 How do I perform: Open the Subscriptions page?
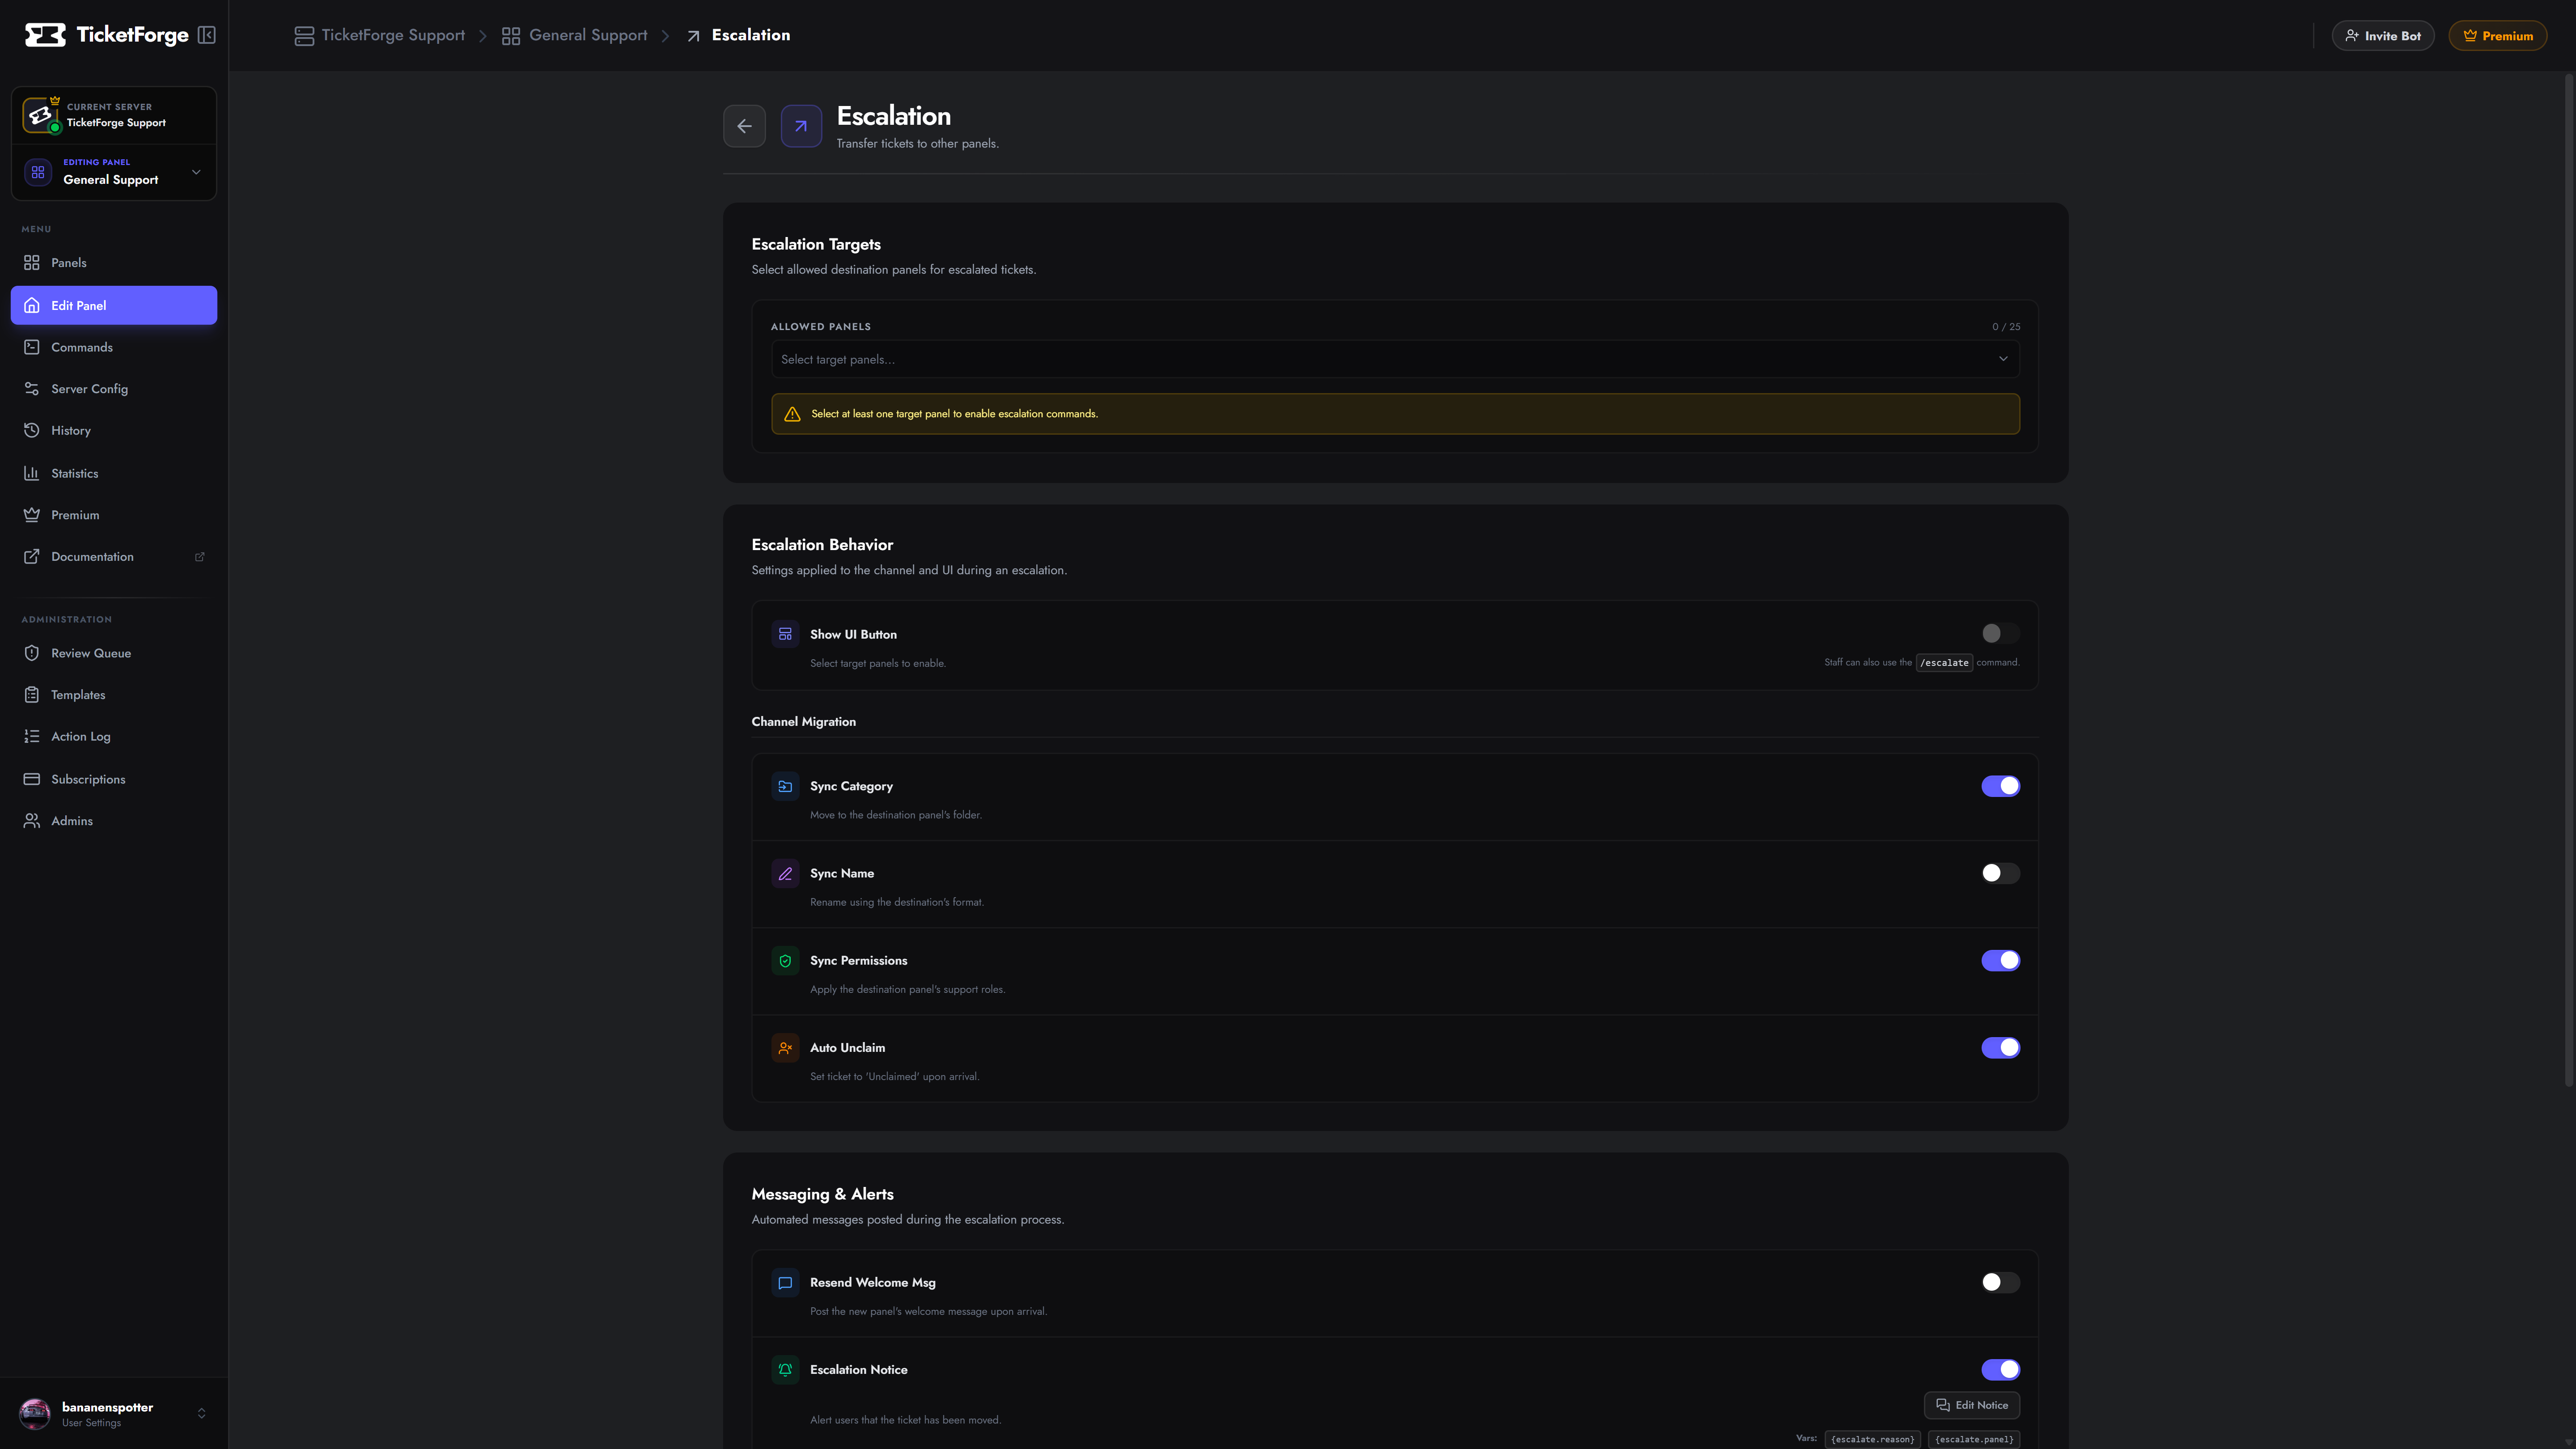click(114, 779)
